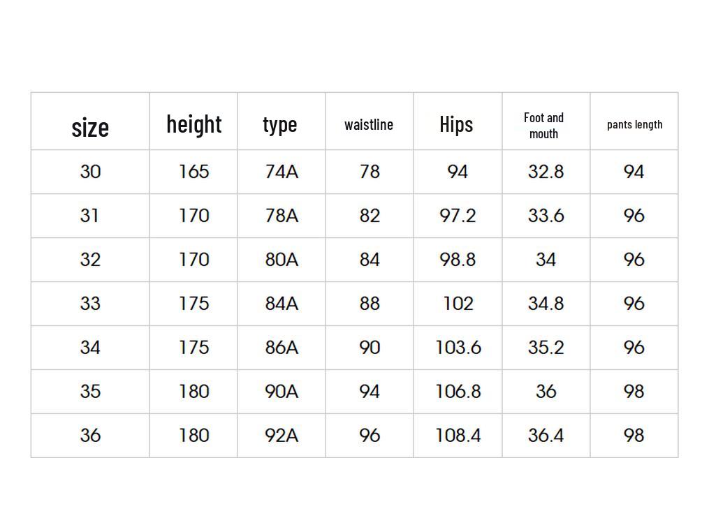
Task: Select the type cell '80A'
Action: [x=282, y=260]
